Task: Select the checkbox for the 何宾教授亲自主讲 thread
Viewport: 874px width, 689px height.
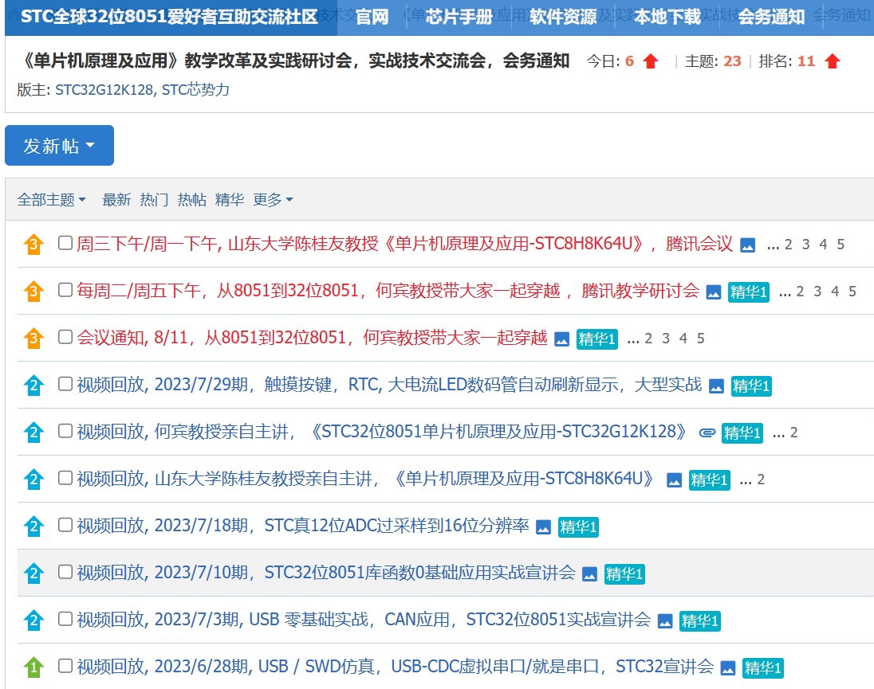Action: tap(65, 431)
